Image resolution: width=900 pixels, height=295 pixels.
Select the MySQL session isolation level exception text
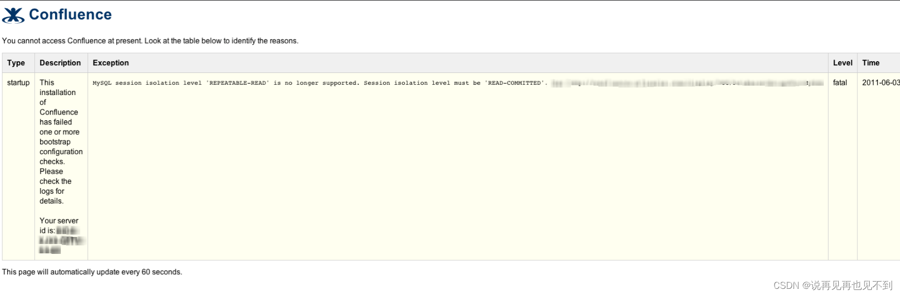pyautogui.click(x=320, y=83)
